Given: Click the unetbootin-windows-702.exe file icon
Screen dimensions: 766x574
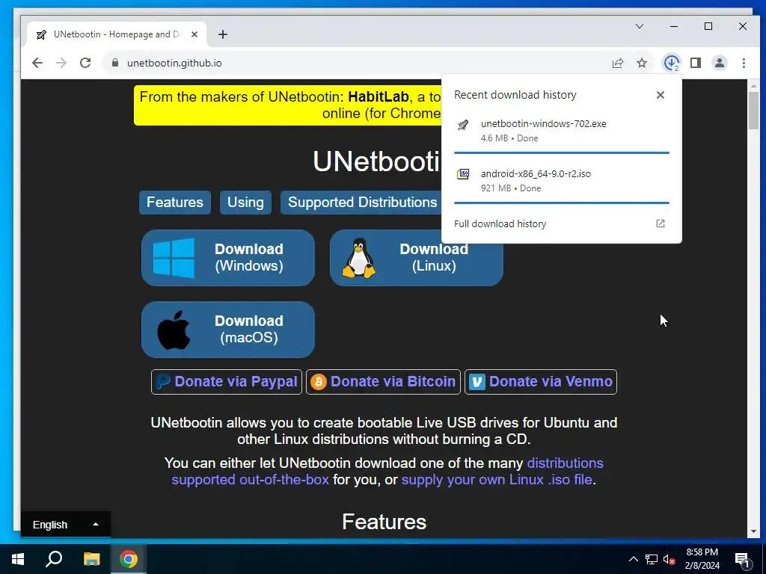Looking at the screenshot, I should [463, 125].
